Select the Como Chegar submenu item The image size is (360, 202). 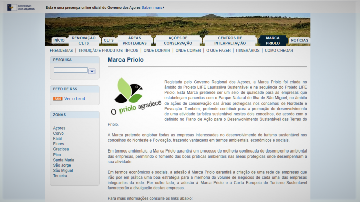point(278,50)
